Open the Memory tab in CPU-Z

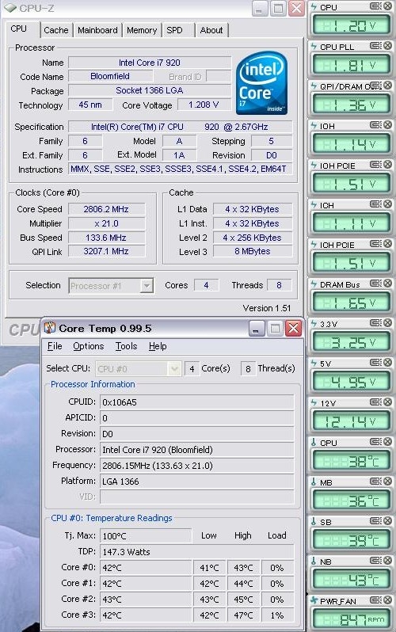pos(142,30)
